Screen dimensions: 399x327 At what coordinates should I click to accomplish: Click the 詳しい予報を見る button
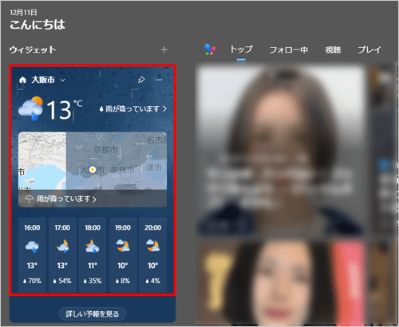(x=93, y=314)
